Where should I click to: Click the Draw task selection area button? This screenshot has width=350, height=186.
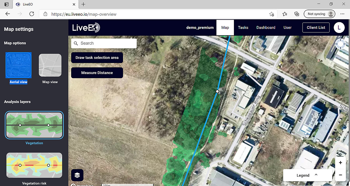[x=97, y=57]
